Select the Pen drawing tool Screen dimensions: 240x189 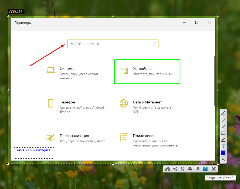click(x=223, y=113)
